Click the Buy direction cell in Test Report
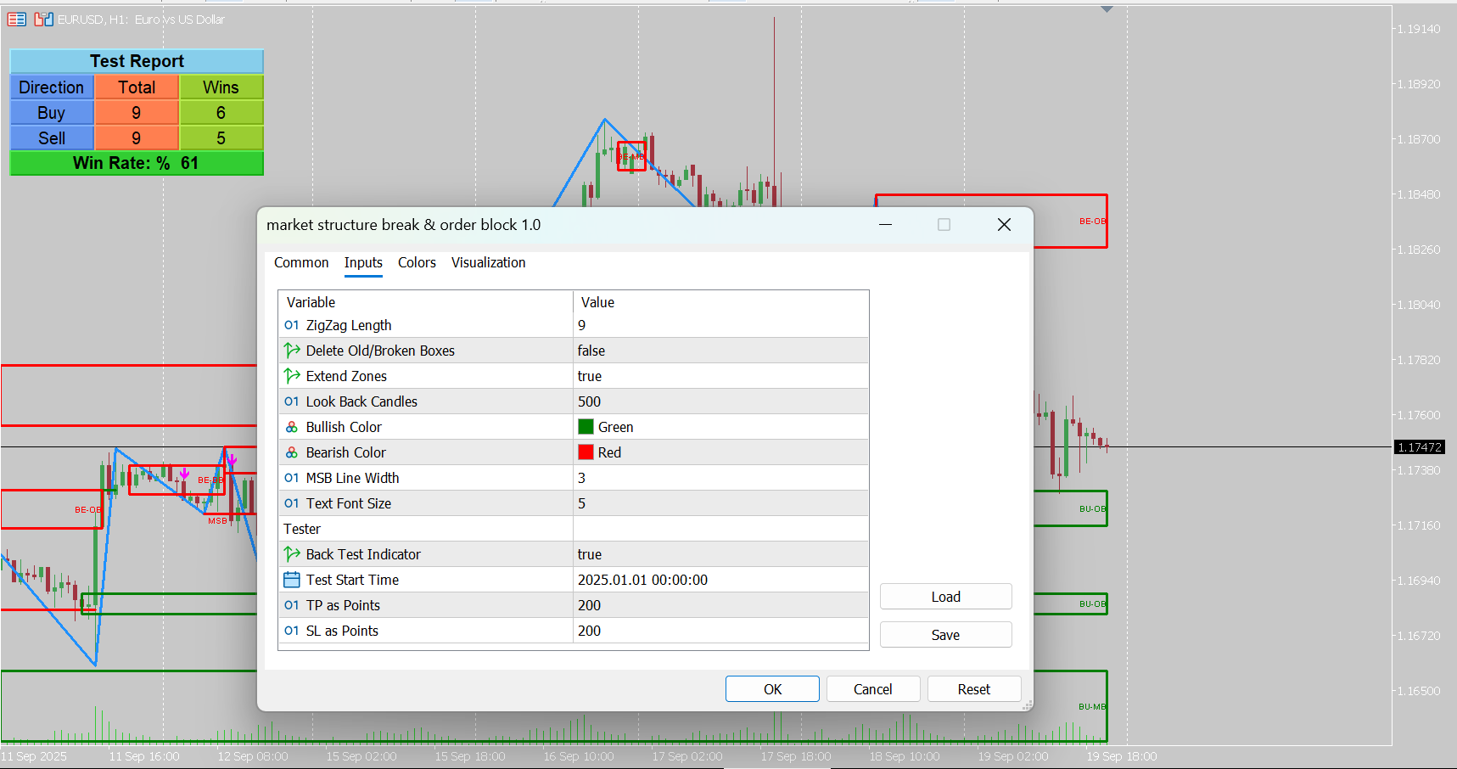Screen dimensions: 1457x769 [x=52, y=113]
